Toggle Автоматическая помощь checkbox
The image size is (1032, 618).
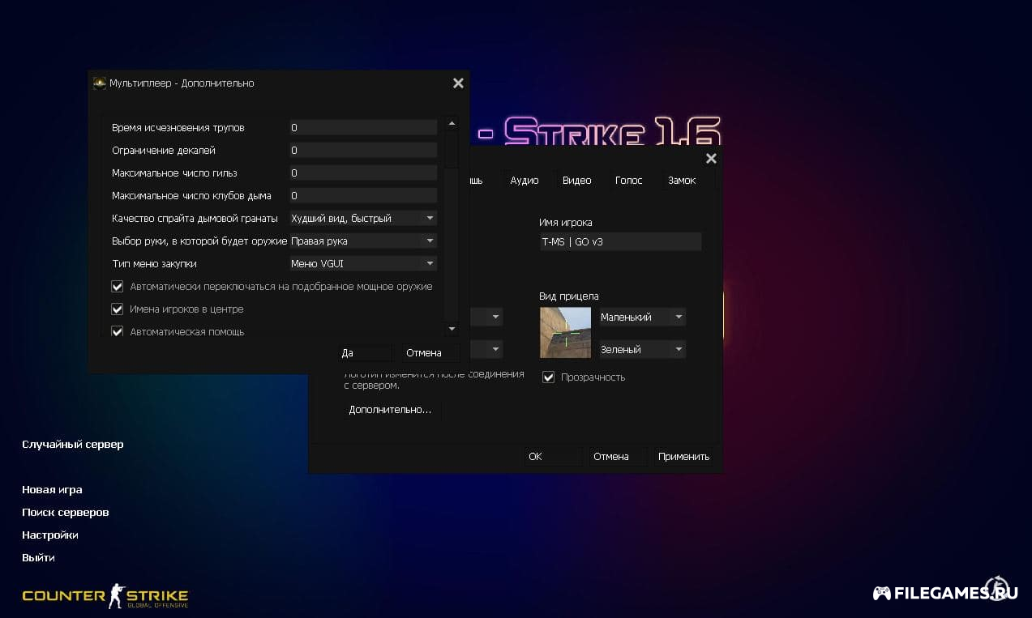[118, 331]
